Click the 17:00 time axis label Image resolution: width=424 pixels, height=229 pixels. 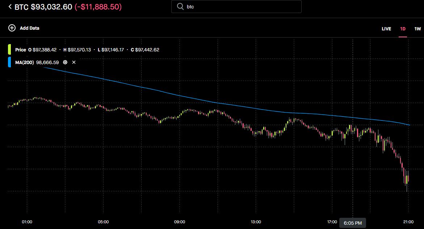tap(332, 222)
